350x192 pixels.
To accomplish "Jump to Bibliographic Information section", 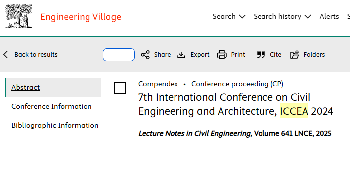I will pyautogui.click(x=55, y=125).
